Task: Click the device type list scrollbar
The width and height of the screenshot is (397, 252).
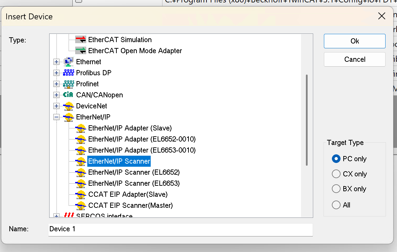Action: tap(307, 120)
